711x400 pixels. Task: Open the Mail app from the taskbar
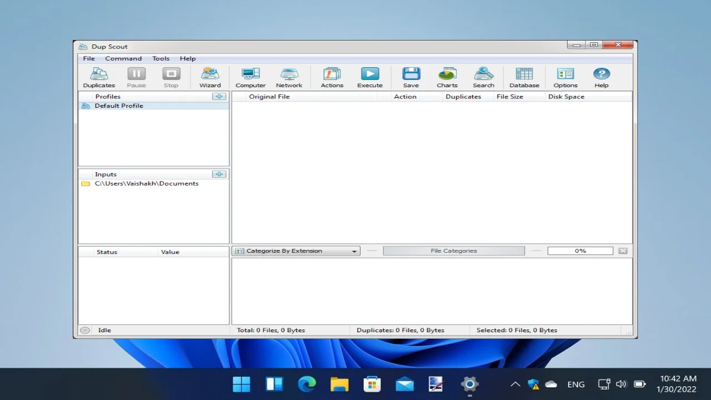tap(404, 384)
